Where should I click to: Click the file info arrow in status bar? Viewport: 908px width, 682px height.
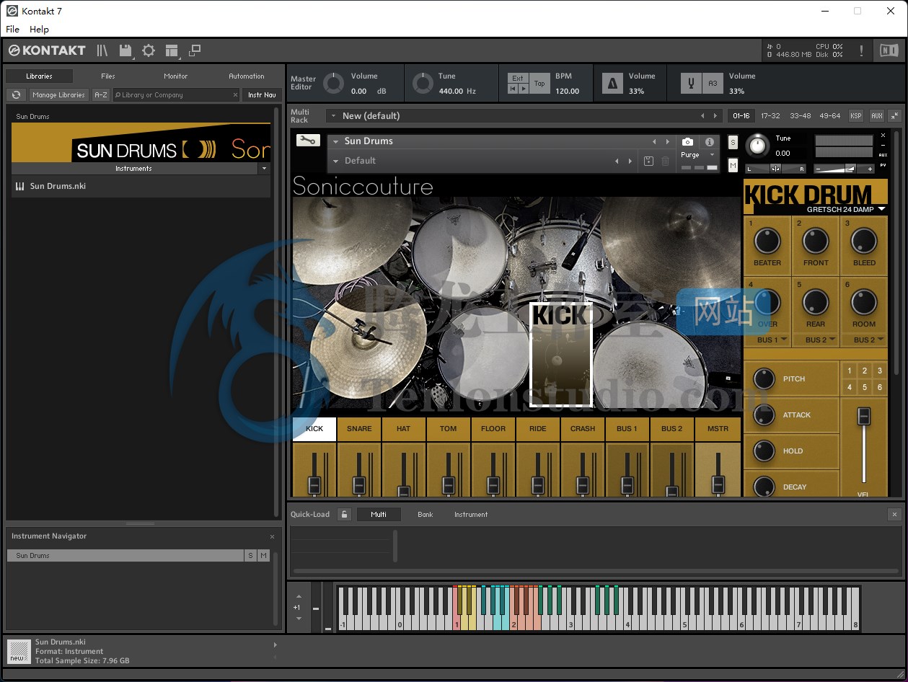click(x=275, y=645)
